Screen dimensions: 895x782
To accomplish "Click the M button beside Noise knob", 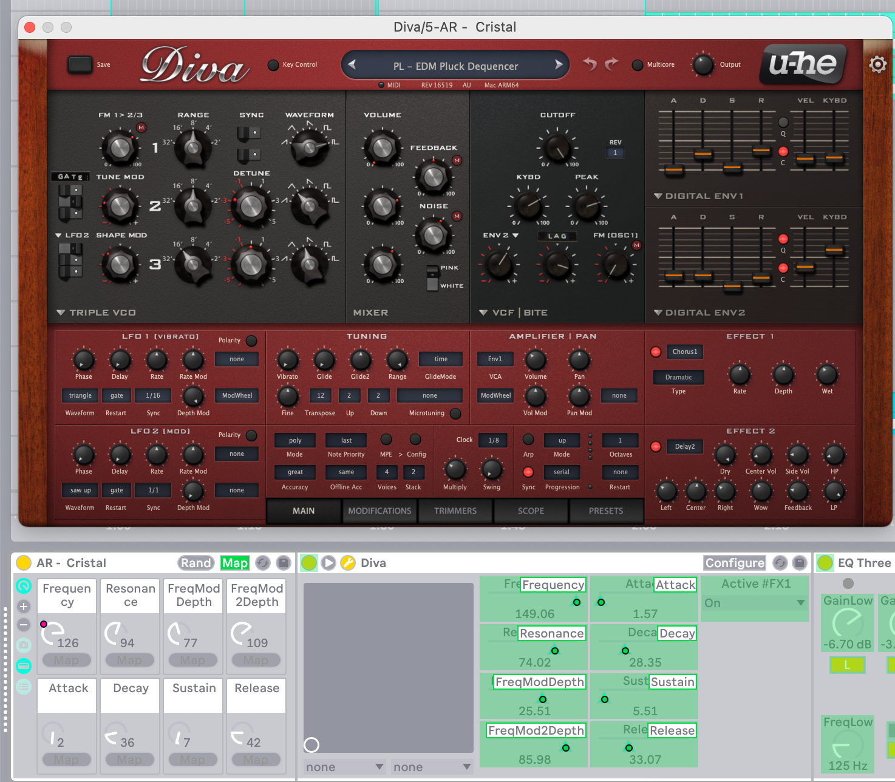I will point(457,216).
